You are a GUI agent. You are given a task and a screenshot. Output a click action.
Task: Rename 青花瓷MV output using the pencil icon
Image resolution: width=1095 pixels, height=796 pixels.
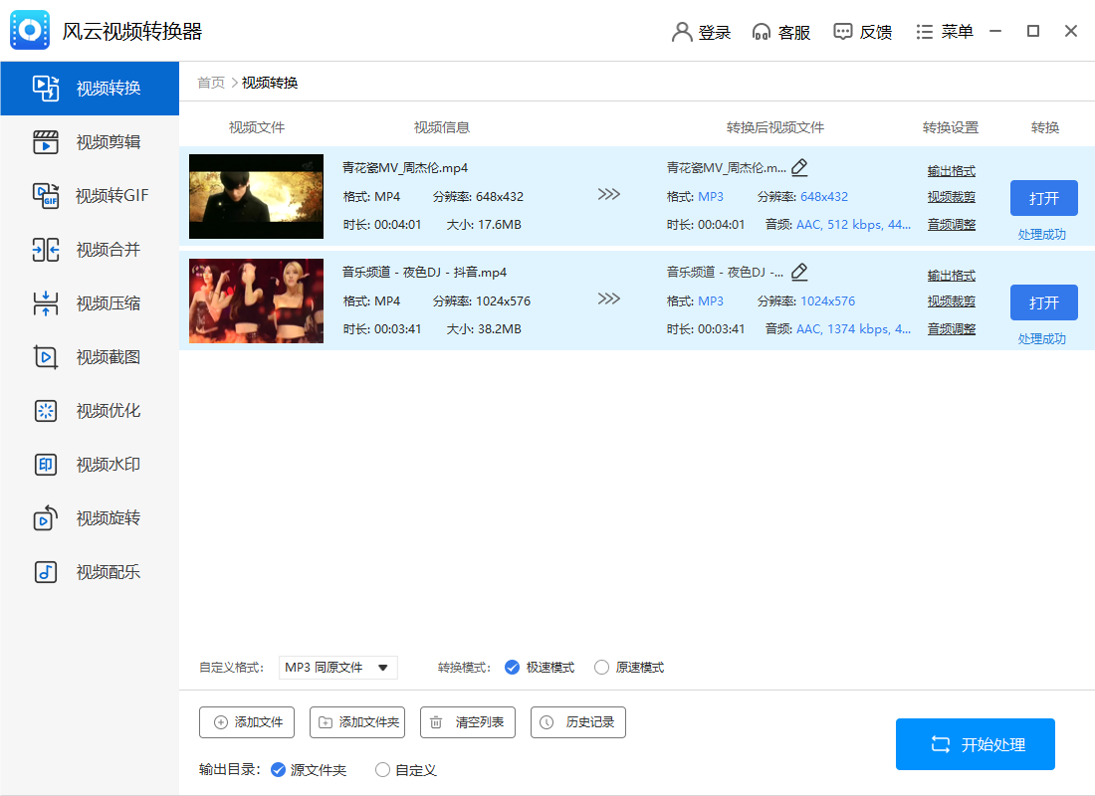pyautogui.click(x=799, y=168)
